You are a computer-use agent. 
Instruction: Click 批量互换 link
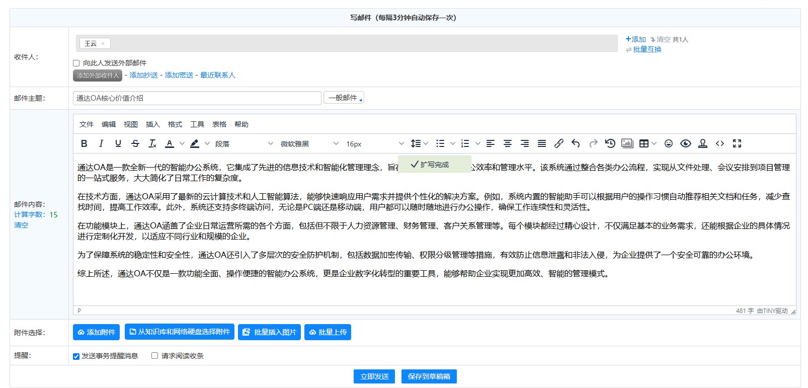tap(643, 49)
